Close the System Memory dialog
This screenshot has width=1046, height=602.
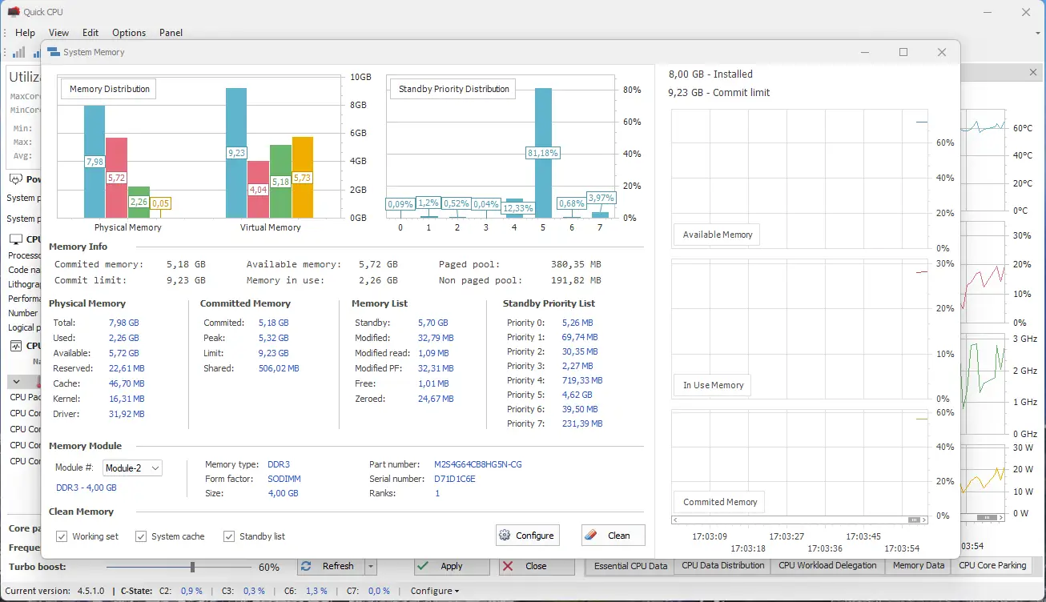942,52
